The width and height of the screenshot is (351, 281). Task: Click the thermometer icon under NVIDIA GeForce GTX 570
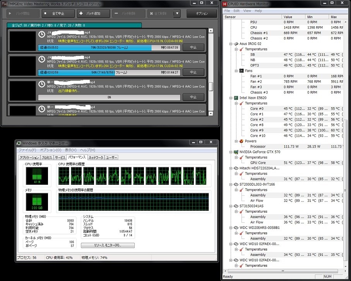point(241,157)
